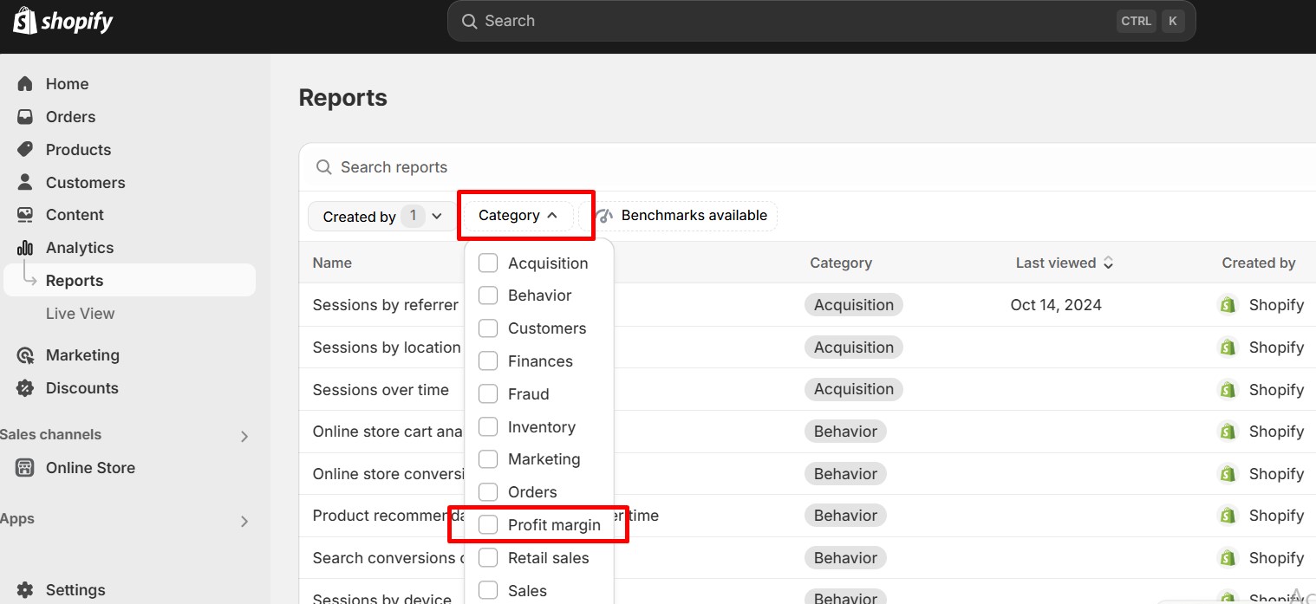Expand the Sales channels section chevron

point(244,436)
